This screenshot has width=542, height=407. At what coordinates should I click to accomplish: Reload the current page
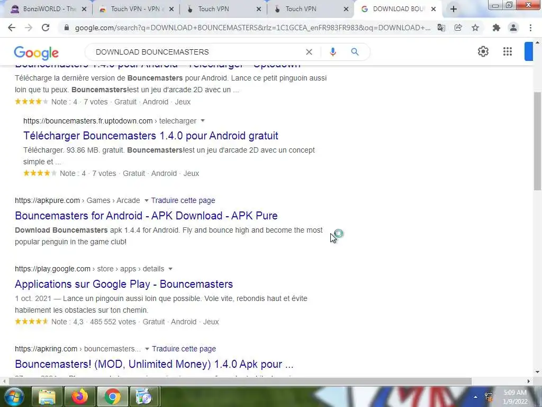tap(46, 28)
